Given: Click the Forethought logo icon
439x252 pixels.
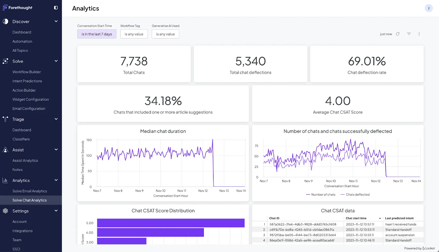Looking at the screenshot, I should (5, 7).
